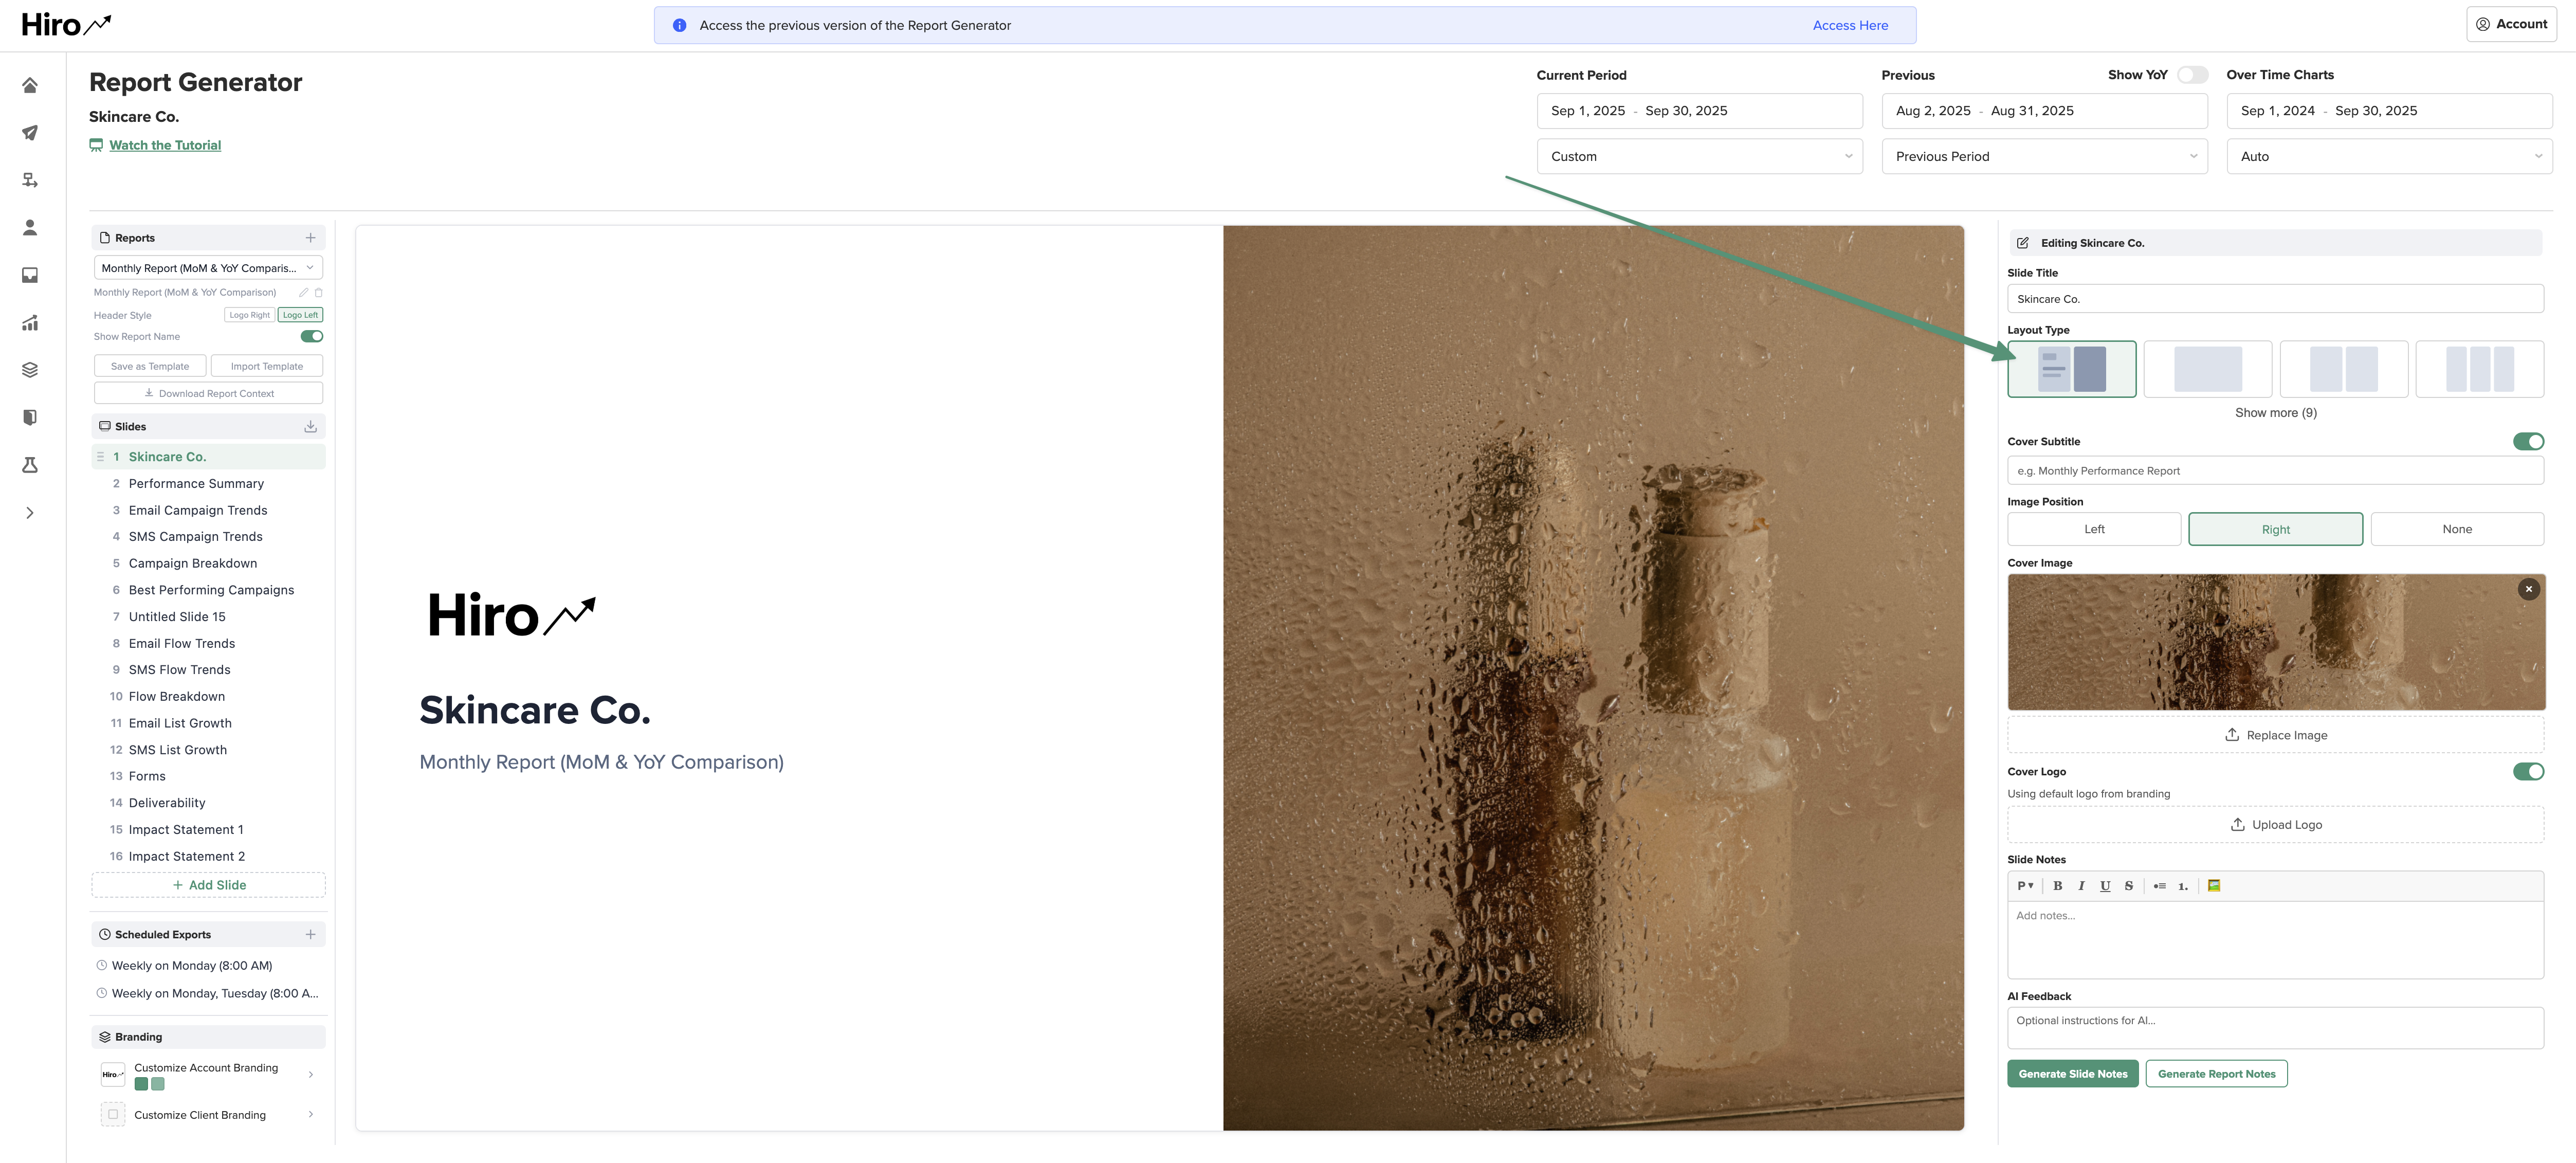The height and width of the screenshot is (1163, 2576).
Task: Show more layout types
Action: pyautogui.click(x=2275, y=413)
